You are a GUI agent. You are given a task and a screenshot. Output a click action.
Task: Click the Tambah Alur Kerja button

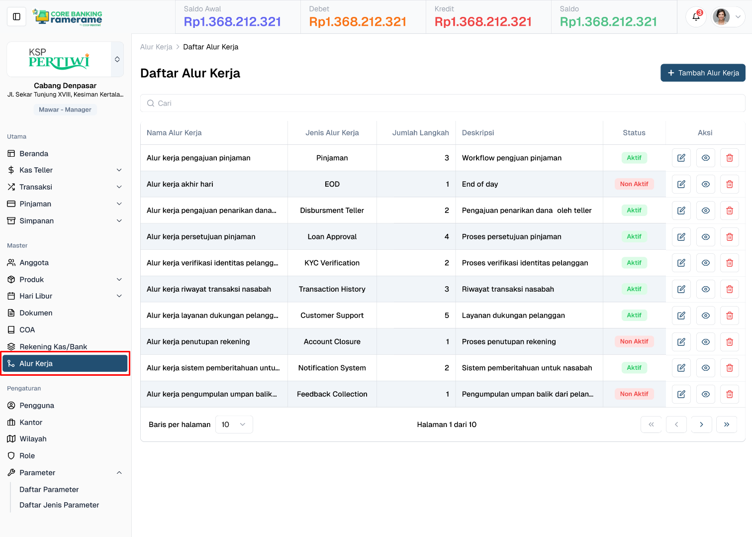[702, 73]
